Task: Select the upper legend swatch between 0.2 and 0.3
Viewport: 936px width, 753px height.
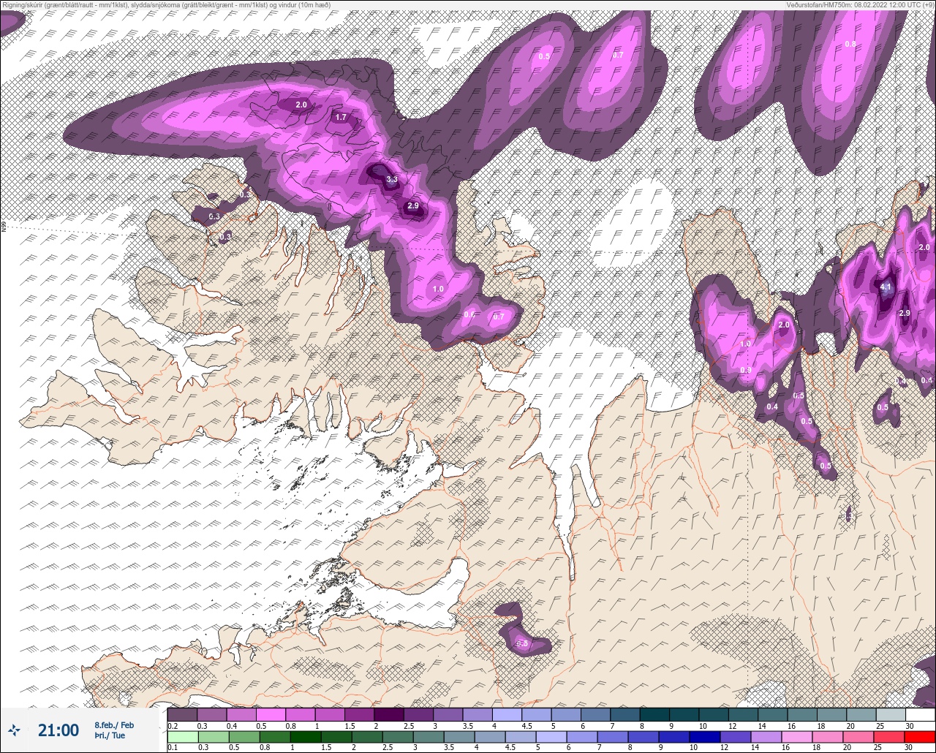Action: (182, 714)
